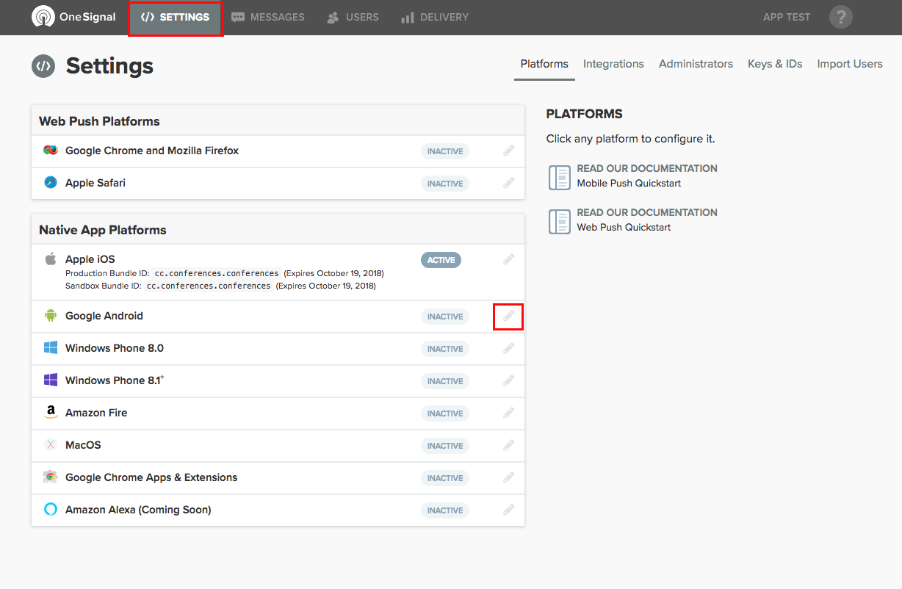
Task: Click the Chrome Apps & Extensions icon
Action: point(51,477)
